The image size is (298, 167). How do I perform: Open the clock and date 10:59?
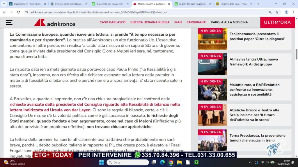tap(283, 162)
